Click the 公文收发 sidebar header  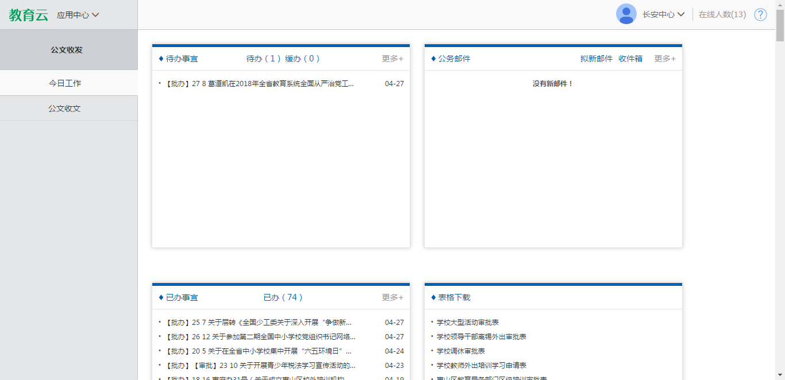click(x=67, y=50)
